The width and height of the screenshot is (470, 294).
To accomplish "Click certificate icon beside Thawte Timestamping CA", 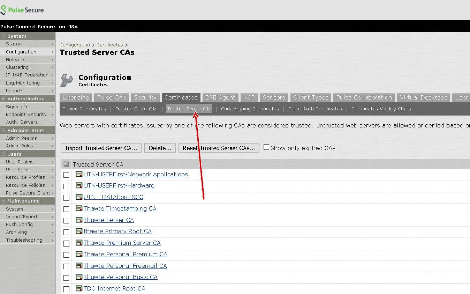I will (79, 208).
